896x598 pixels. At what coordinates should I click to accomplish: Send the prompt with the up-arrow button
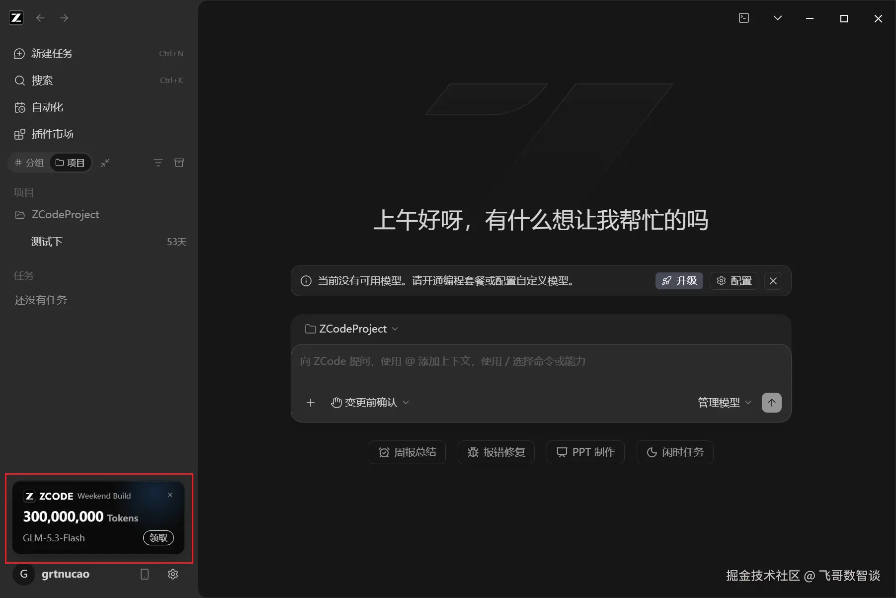tap(771, 403)
